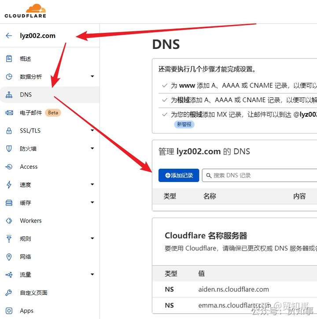Click the NS type in emma row

pos(170,305)
